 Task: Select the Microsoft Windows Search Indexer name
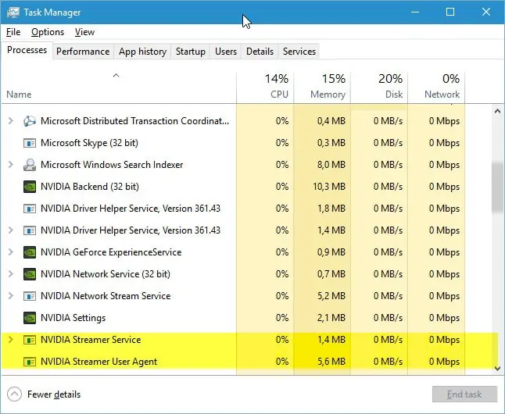coord(112,165)
